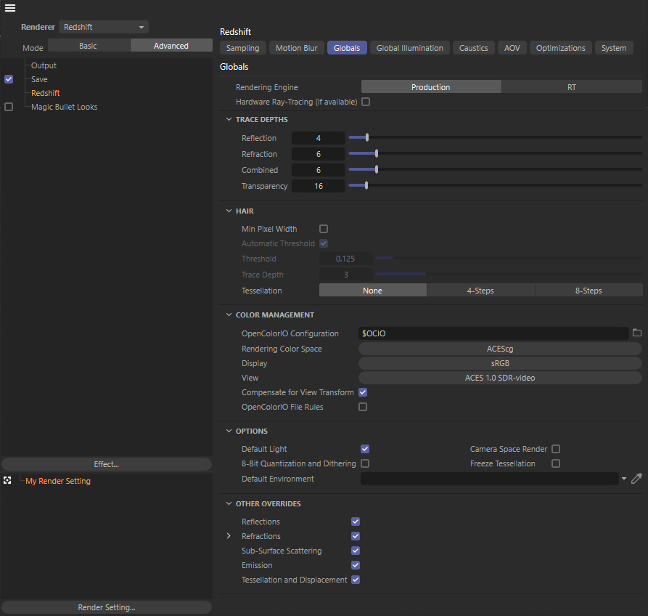648x616 pixels.
Task: Open the Optimizations tab
Action: pos(561,48)
